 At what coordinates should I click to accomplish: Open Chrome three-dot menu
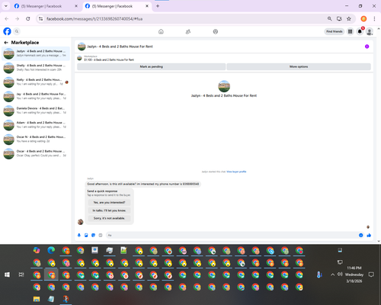click(x=374, y=19)
